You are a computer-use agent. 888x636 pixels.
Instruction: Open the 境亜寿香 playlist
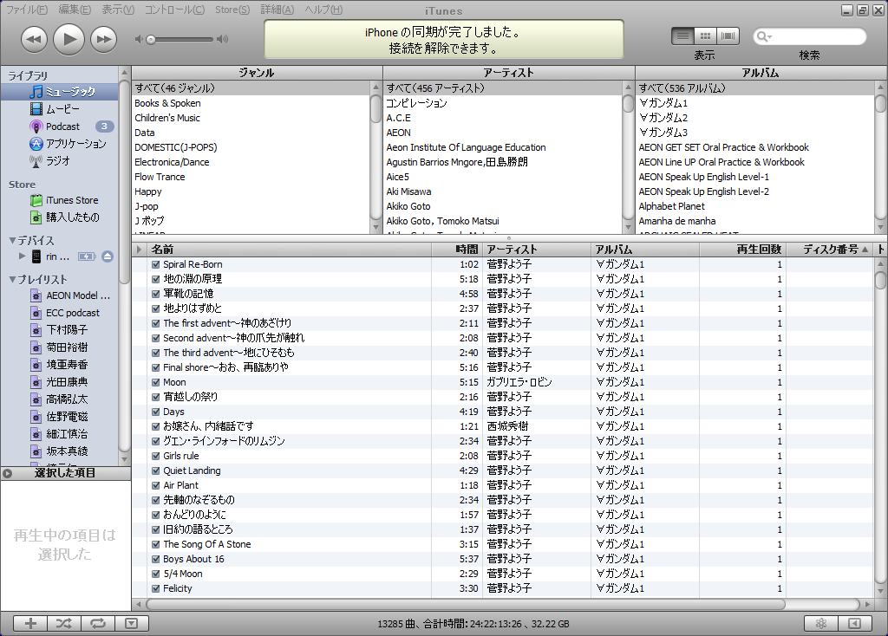click(x=60, y=365)
